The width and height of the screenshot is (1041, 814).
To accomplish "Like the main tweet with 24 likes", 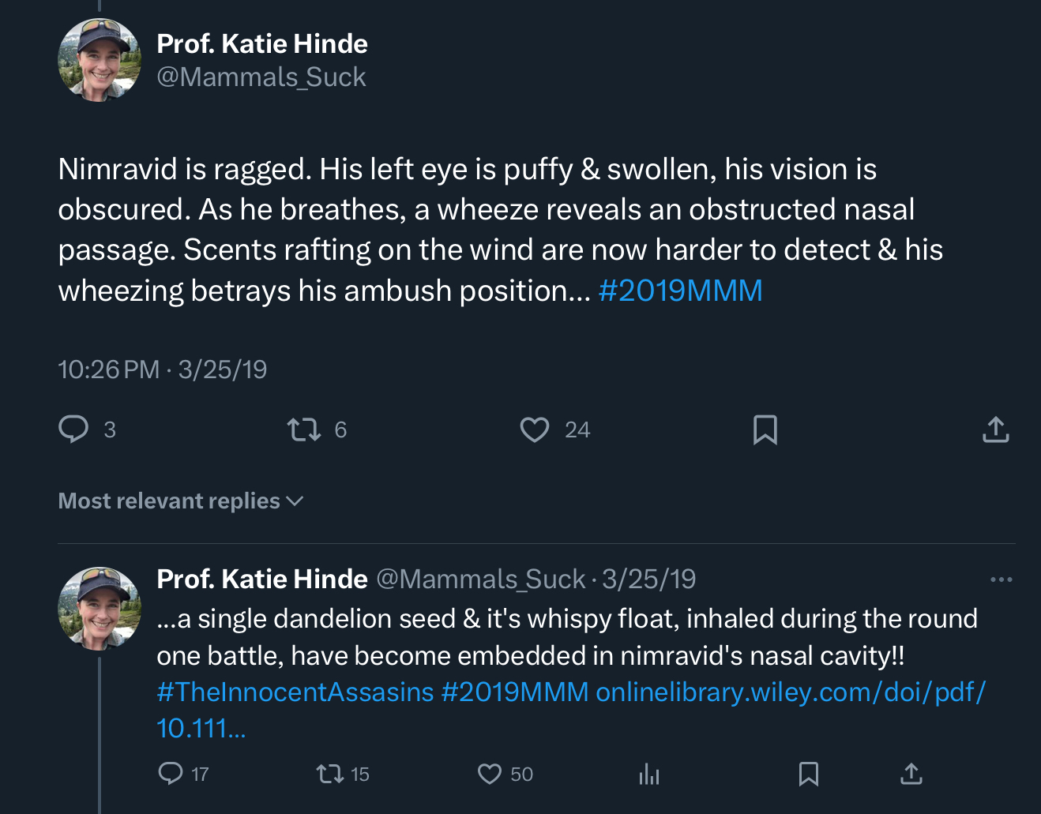I will [535, 430].
